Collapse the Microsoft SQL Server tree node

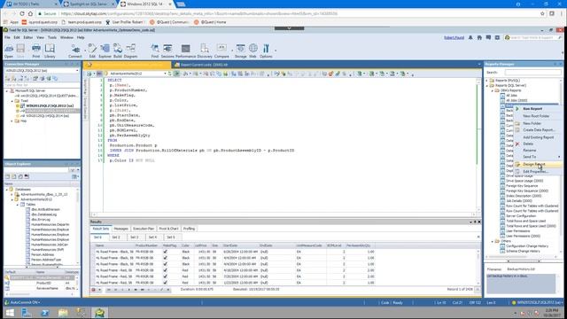pos(7,90)
